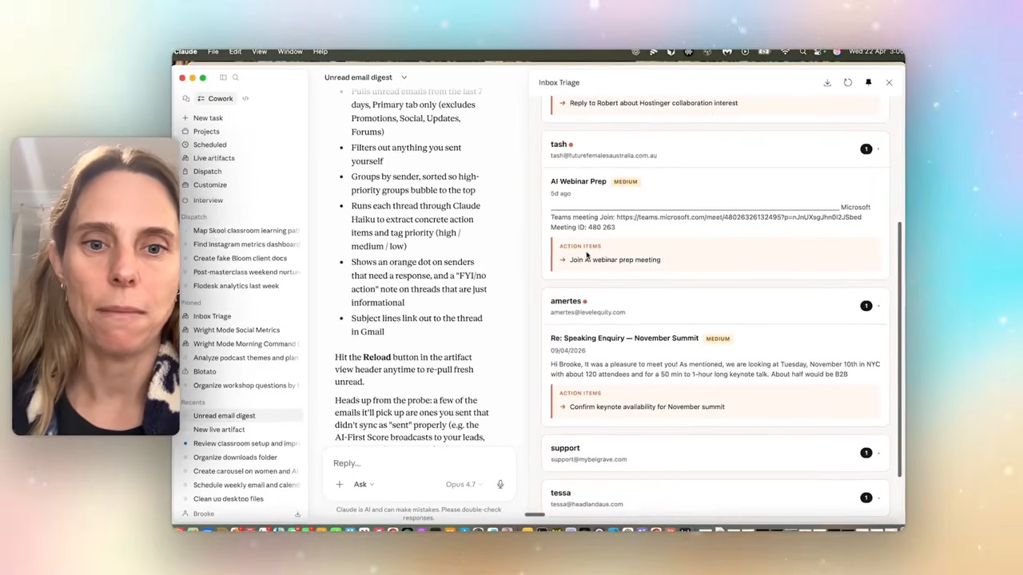Open 'Find Instagram metrics dashboard' task
The image size is (1023, 575).
245,244
